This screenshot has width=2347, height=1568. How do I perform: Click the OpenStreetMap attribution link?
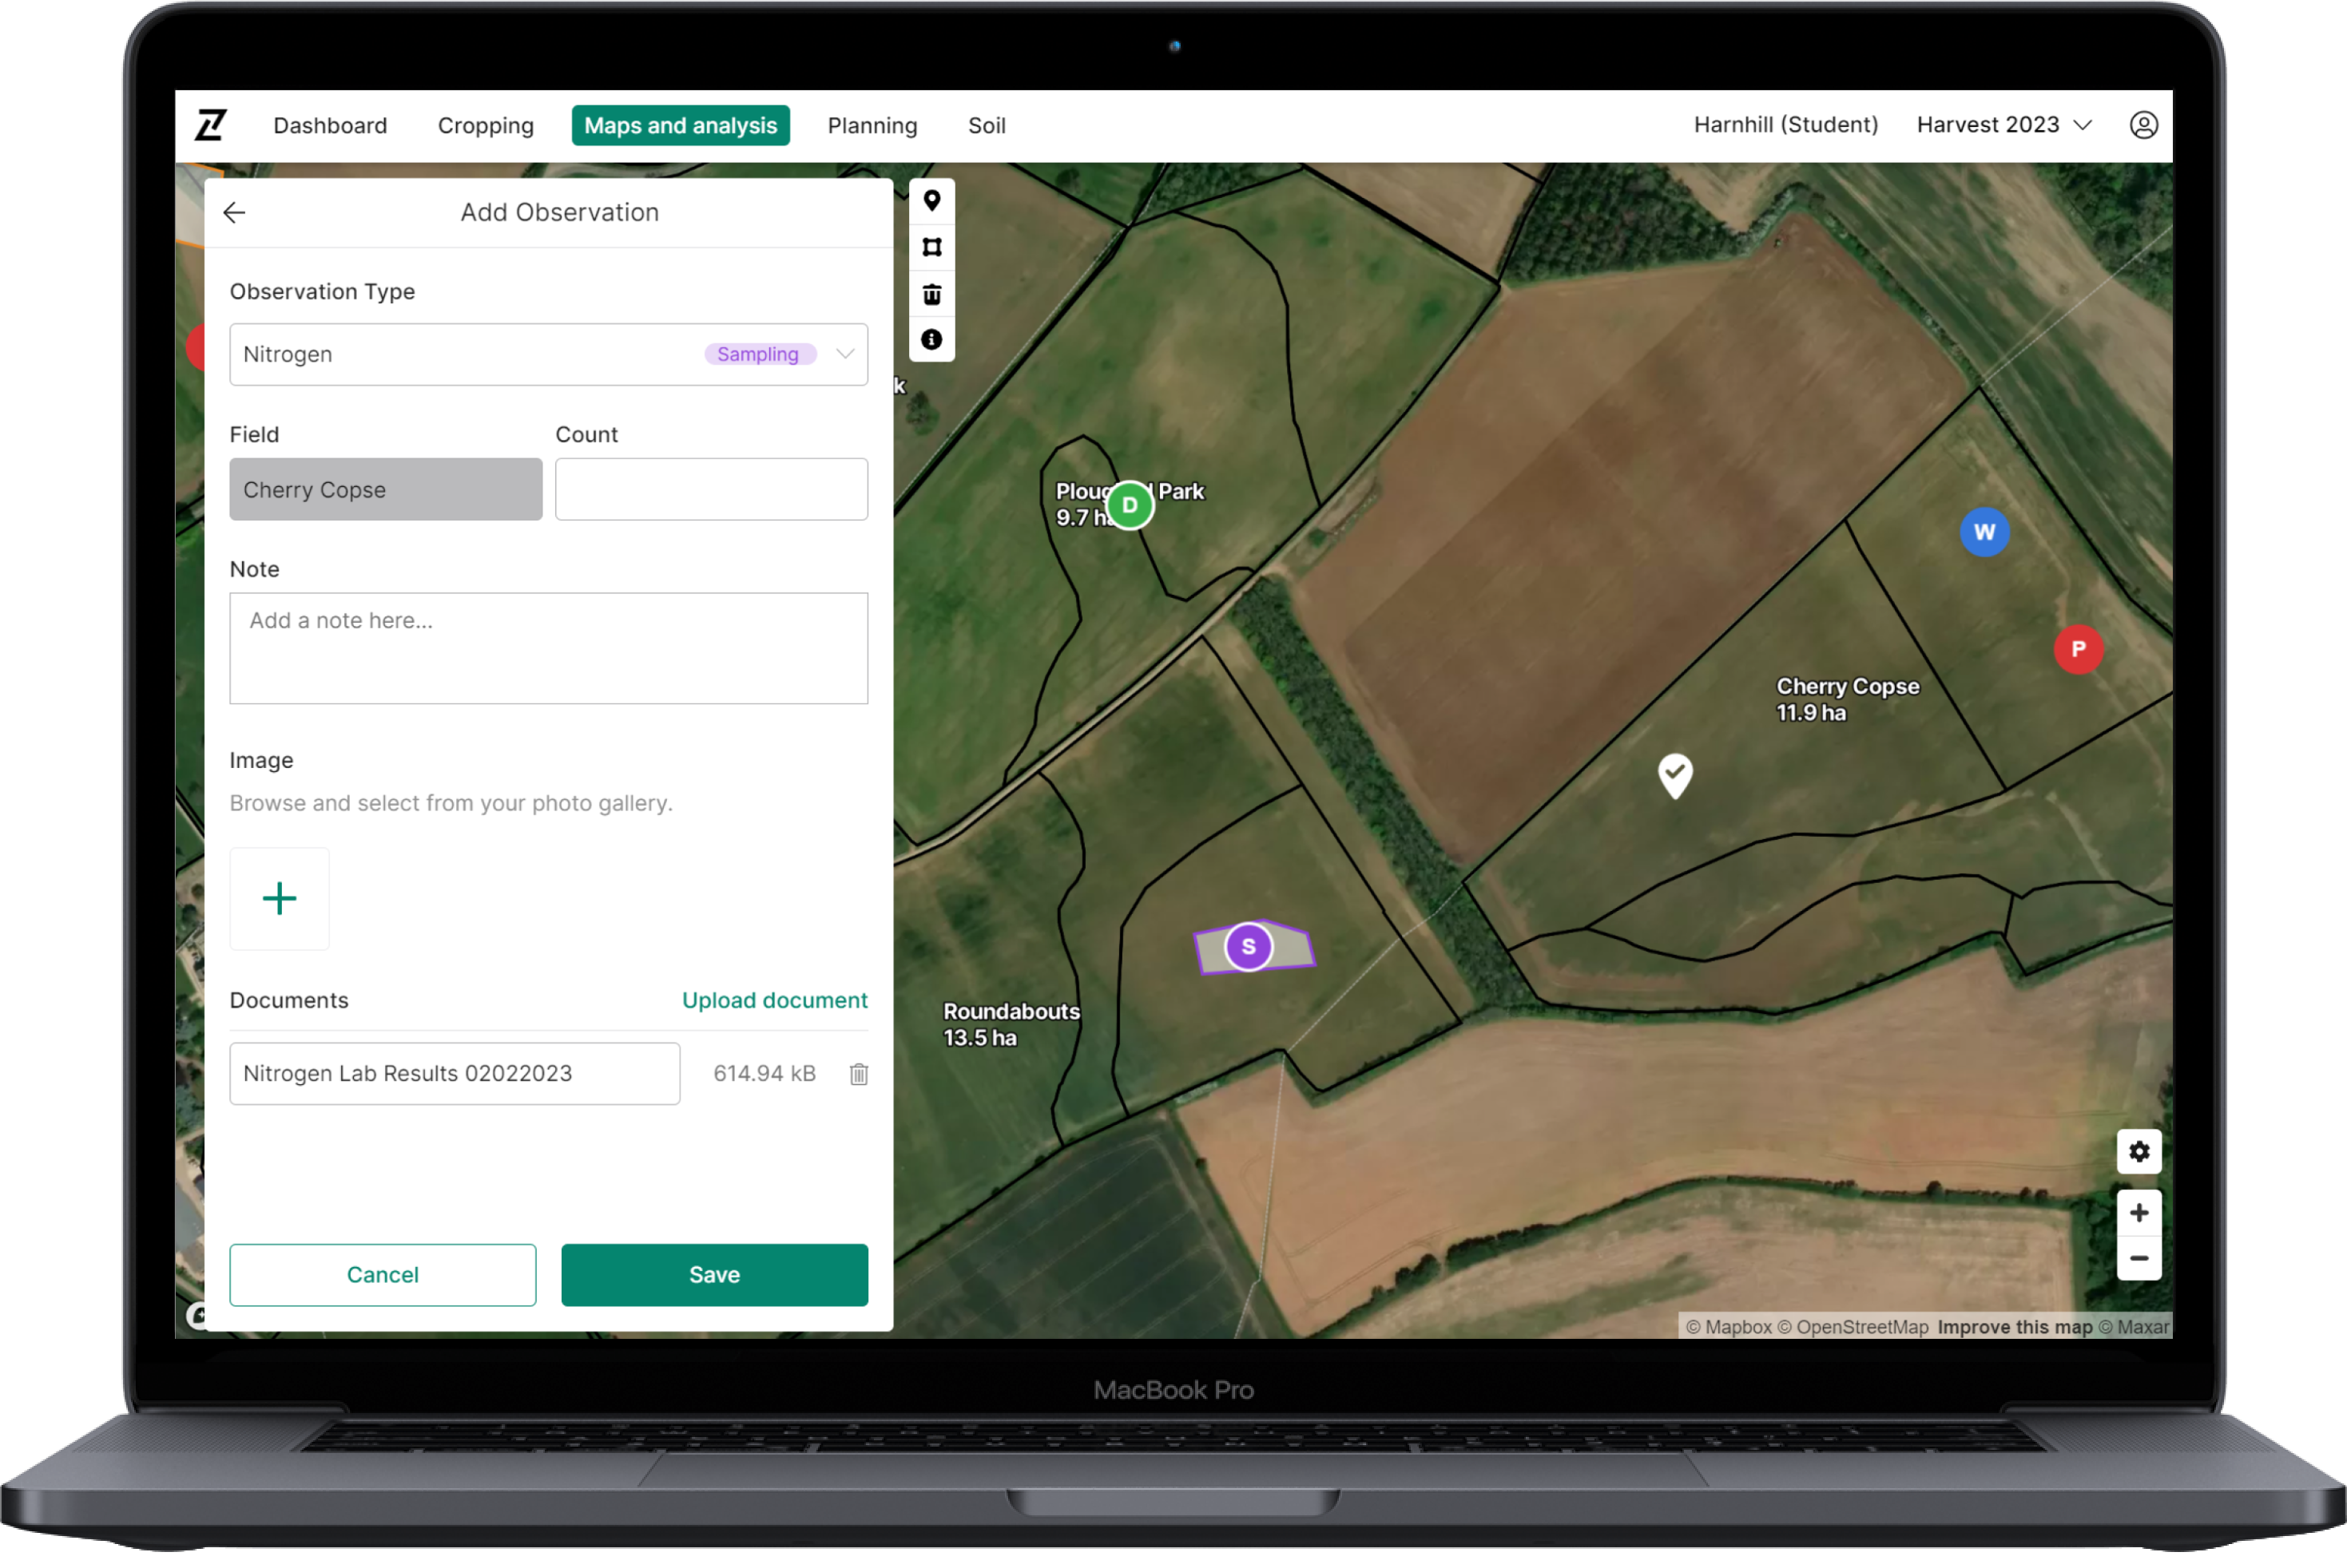[1852, 1327]
